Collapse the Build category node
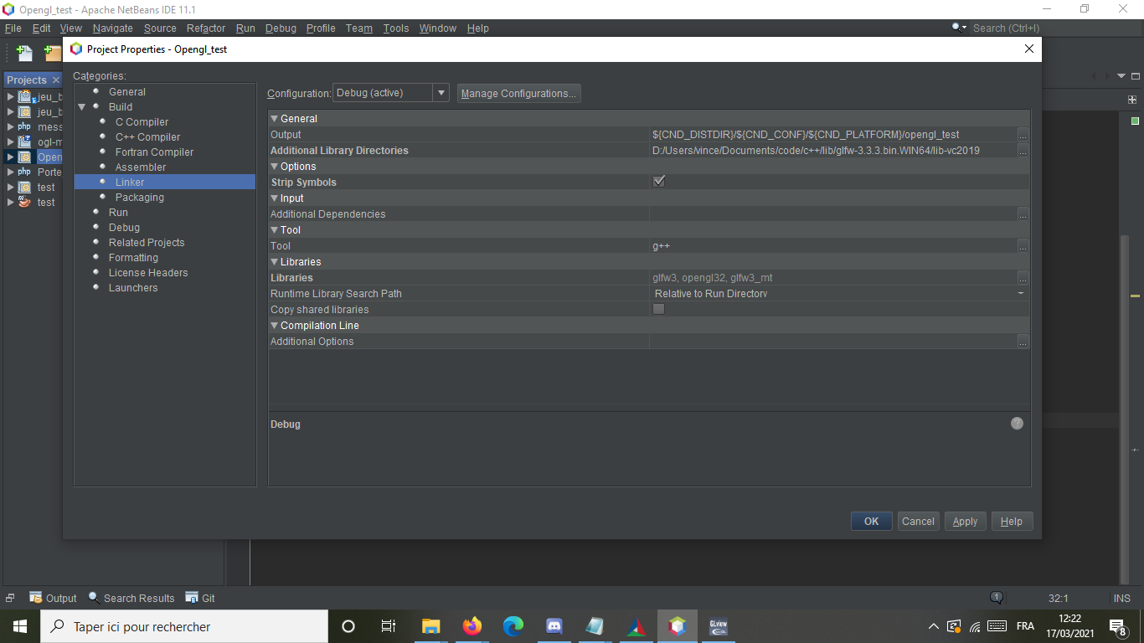Image resolution: width=1144 pixels, height=643 pixels. 82,107
